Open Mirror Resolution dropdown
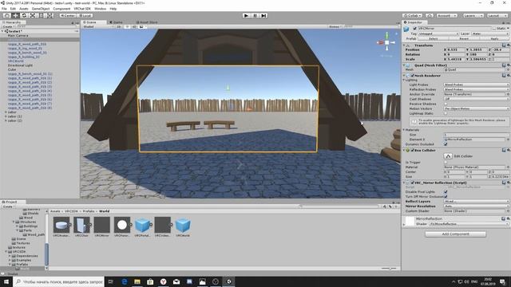 pos(476,206)
